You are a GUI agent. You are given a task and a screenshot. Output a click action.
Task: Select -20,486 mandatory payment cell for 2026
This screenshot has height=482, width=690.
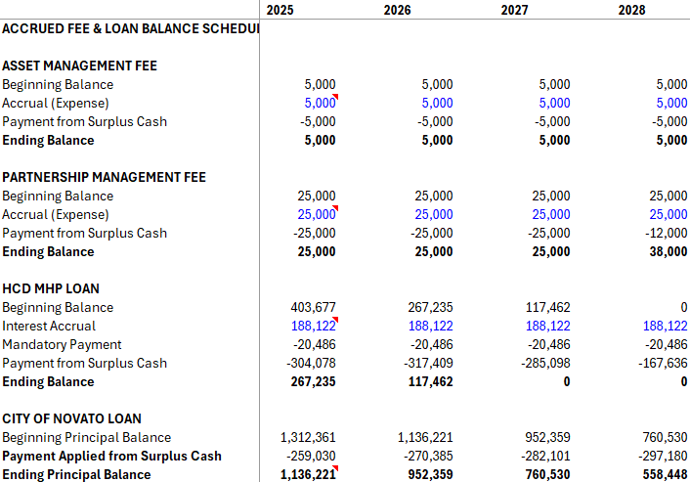[x=431, y=344]
